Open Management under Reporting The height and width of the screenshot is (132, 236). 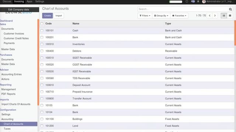(x=8, y=89)
